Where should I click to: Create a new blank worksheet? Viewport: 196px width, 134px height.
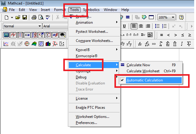coord(6,17)
